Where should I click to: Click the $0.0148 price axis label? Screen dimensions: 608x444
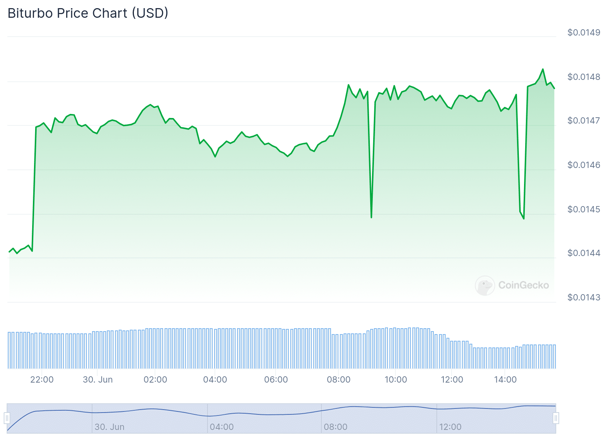[584, 77]
